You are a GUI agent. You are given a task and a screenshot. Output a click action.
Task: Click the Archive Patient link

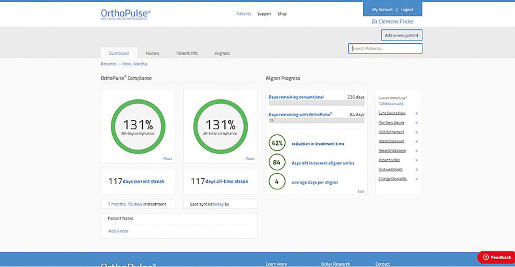point(390,169)
